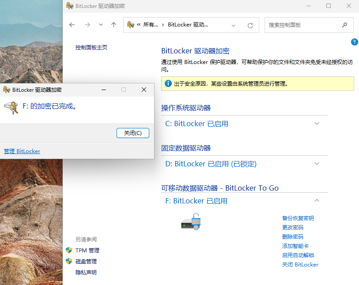Click 关闭 BitLocker link for F: drive
Viewport: 359px width, 285px height.
click(300, 265)
